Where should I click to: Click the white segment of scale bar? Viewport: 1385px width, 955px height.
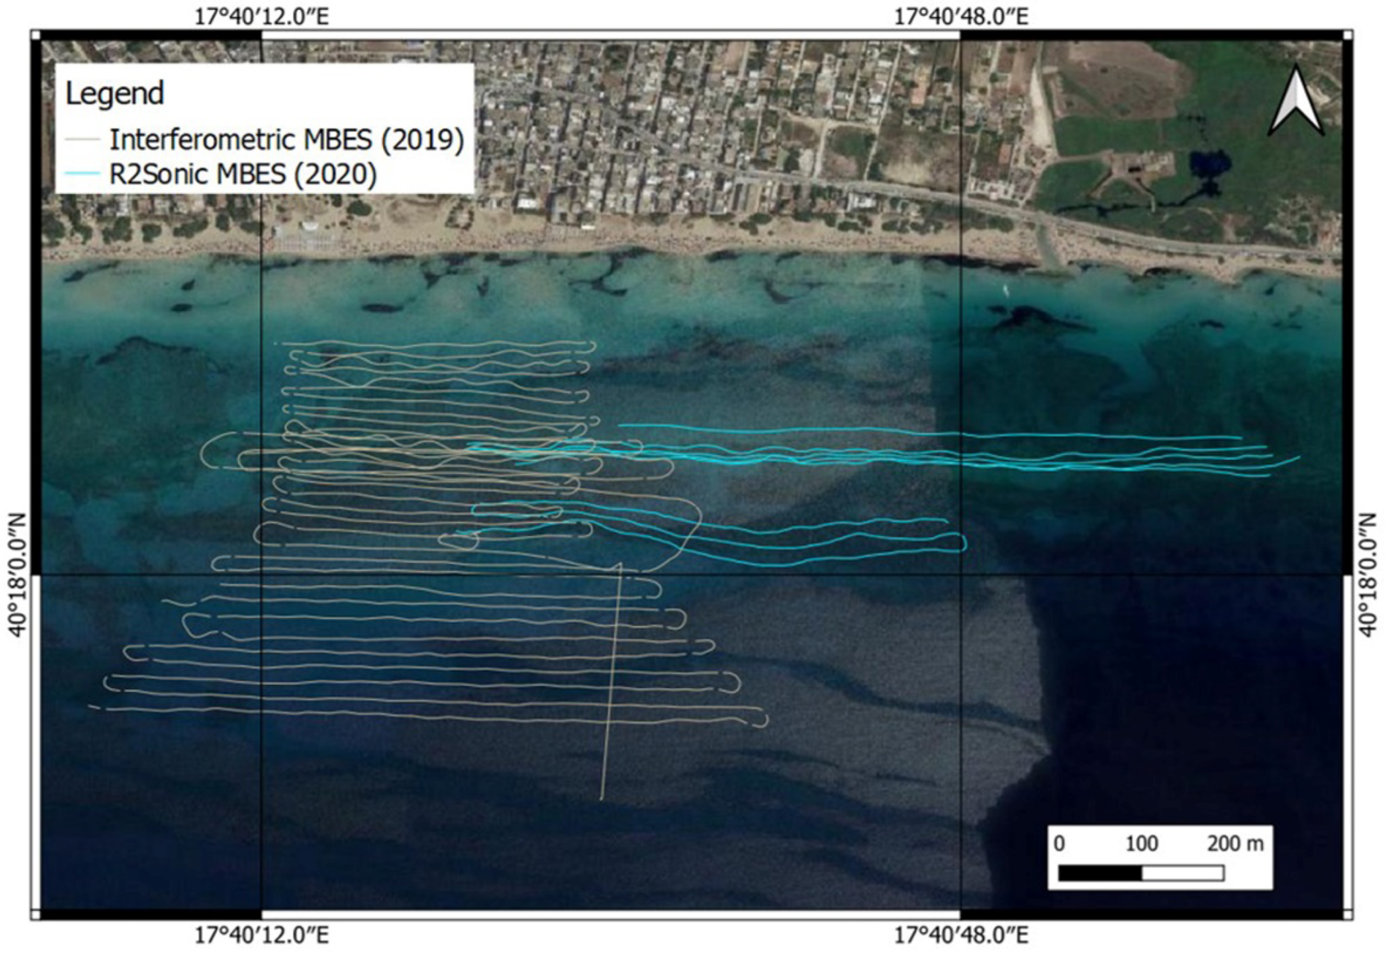point(1182,873)
